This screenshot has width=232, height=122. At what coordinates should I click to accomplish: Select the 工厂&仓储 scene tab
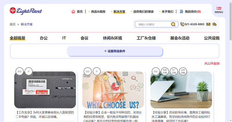(x=146, y=38)
